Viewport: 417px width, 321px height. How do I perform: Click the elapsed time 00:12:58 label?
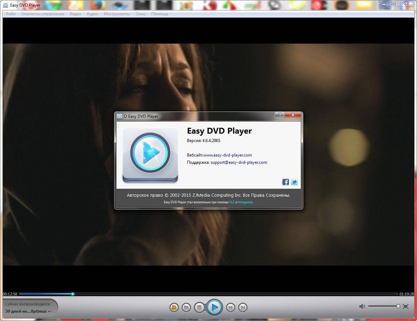[x=10, y=294]
